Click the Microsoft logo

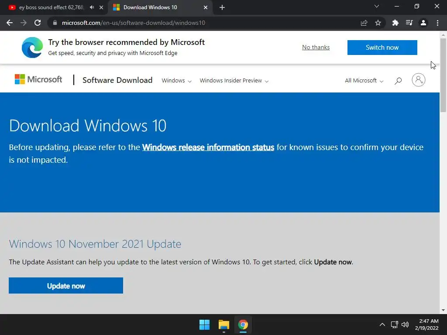click(x=38, y=79)
